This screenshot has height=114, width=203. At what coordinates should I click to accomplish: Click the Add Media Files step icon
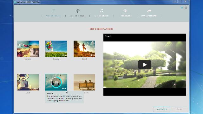(x=54, y=11)
